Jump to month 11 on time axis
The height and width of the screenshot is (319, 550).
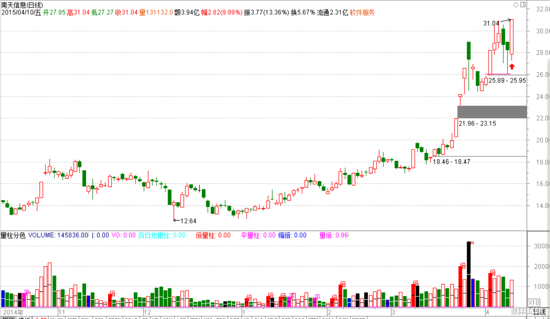coord(61,312)
